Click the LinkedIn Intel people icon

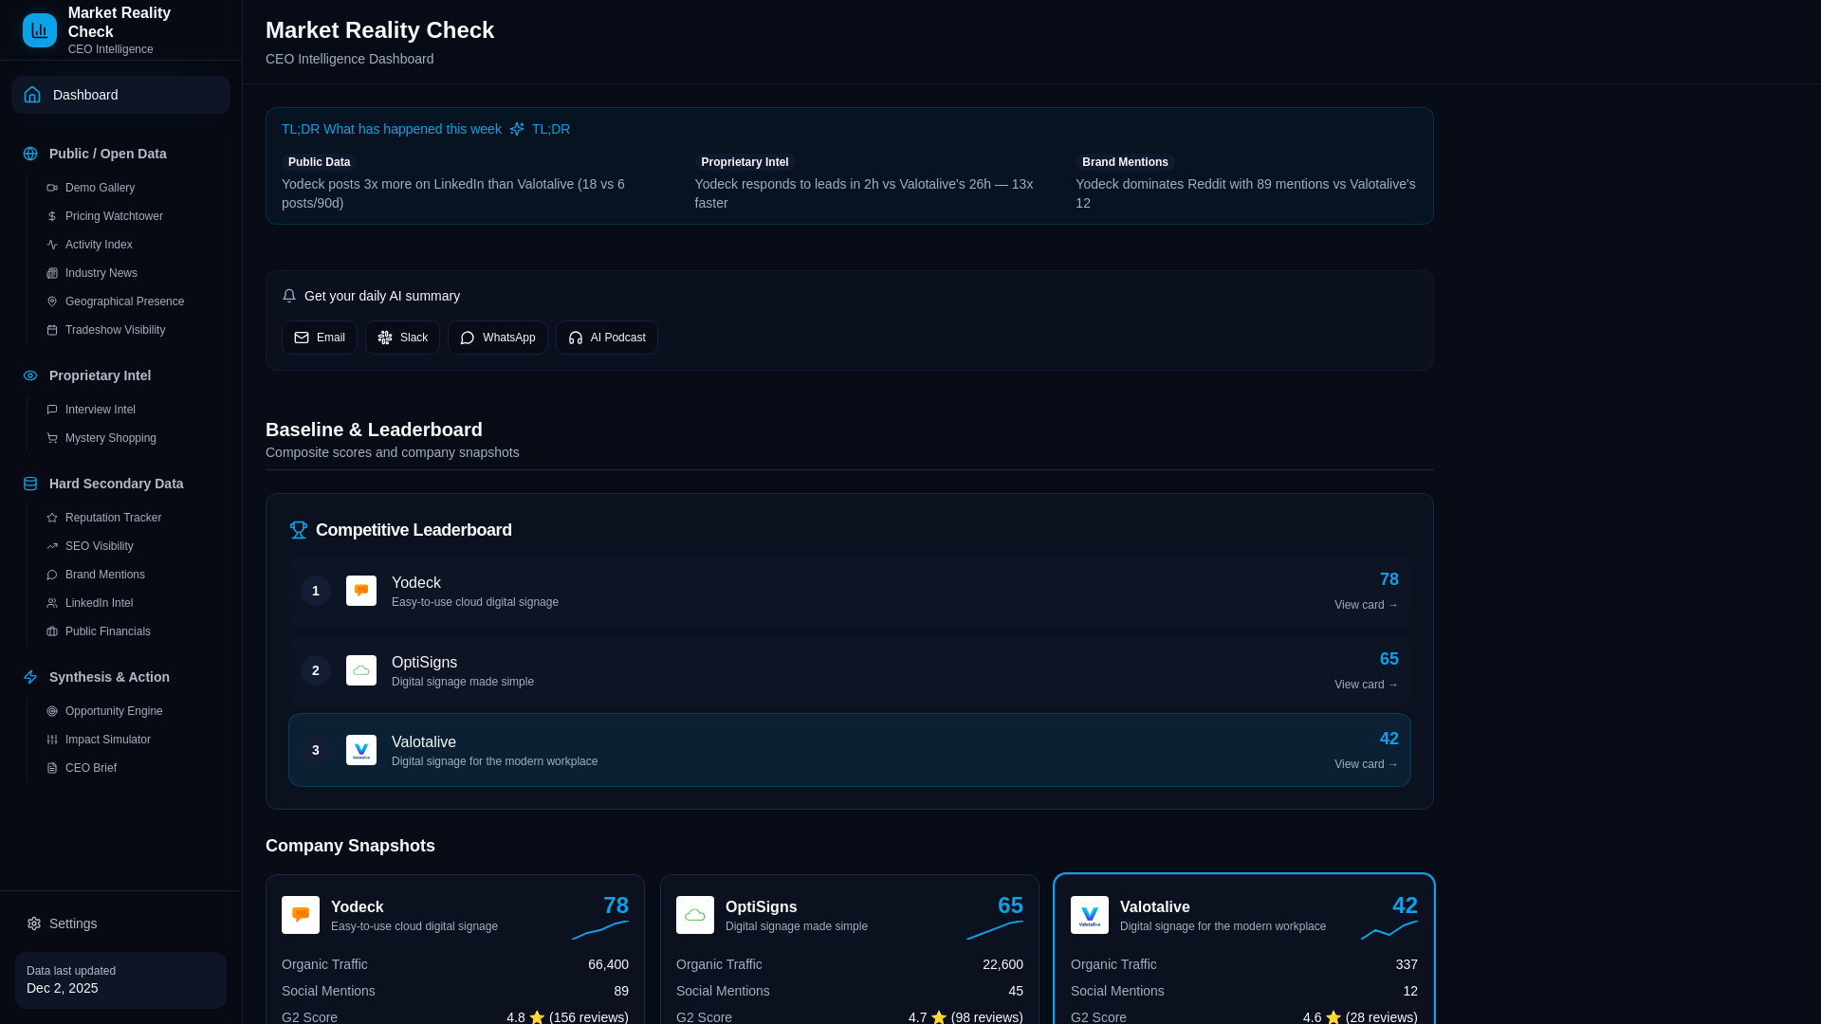pyautogui.click(x=52, y=603)
